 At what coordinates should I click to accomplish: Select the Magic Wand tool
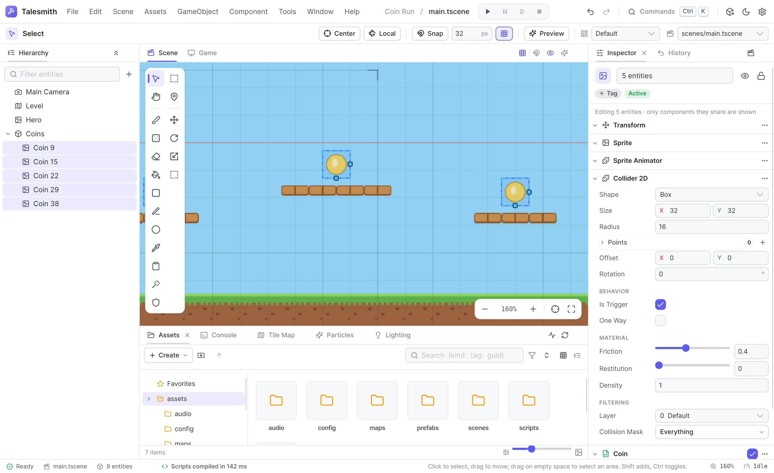coord(156,284)
